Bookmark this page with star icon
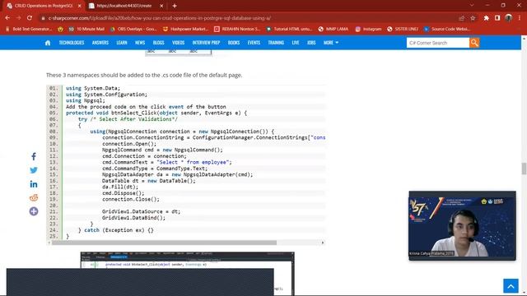Image resolution: width=527 pixels, height=296 pixels. point(473,18)
